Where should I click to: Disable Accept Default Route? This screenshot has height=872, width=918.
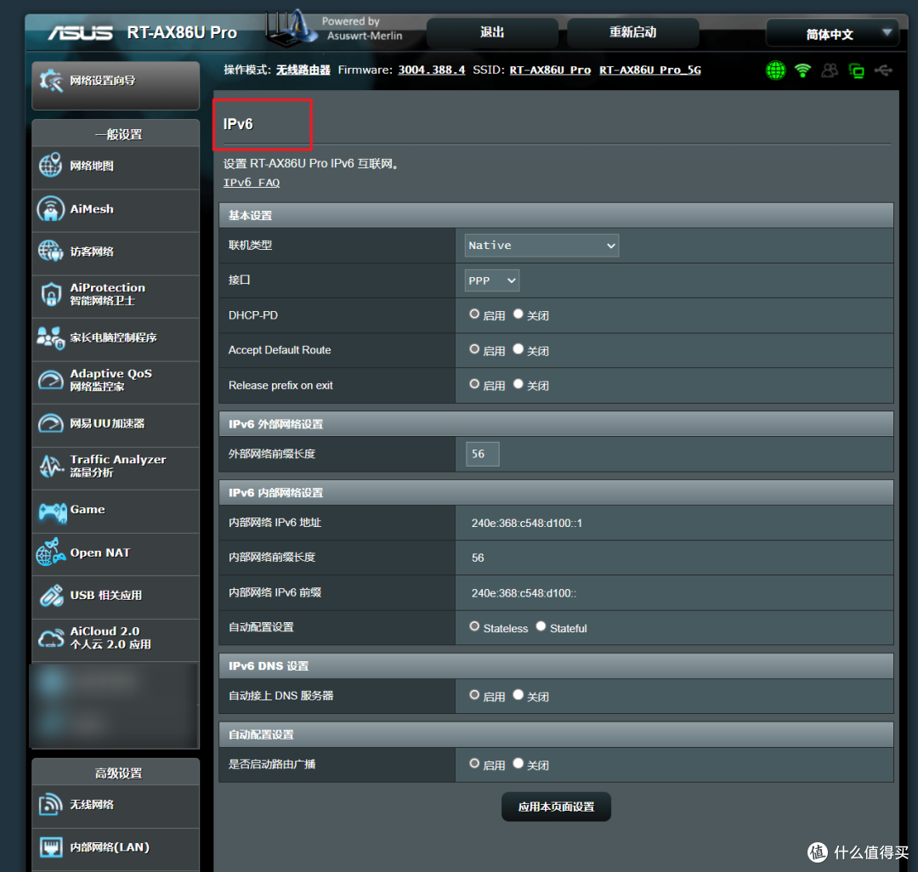[518, 349]
